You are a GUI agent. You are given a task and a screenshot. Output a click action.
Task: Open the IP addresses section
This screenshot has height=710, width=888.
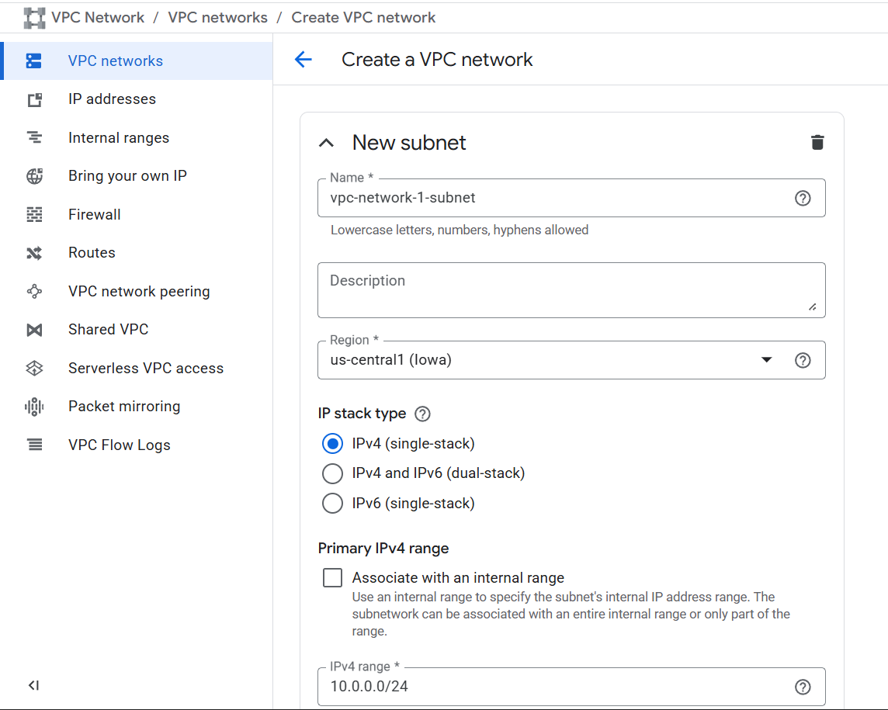point(34,99)
